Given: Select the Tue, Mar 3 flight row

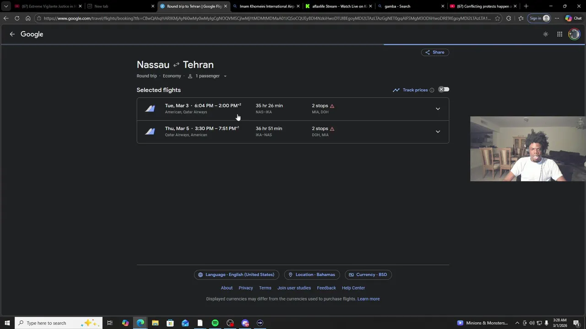Looking at the screenshot, I should click(293, 109).
